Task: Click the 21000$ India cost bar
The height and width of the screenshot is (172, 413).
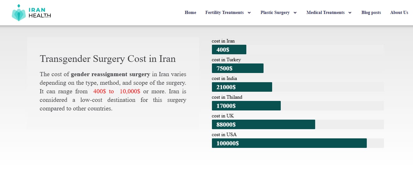Action: (242, 87)
